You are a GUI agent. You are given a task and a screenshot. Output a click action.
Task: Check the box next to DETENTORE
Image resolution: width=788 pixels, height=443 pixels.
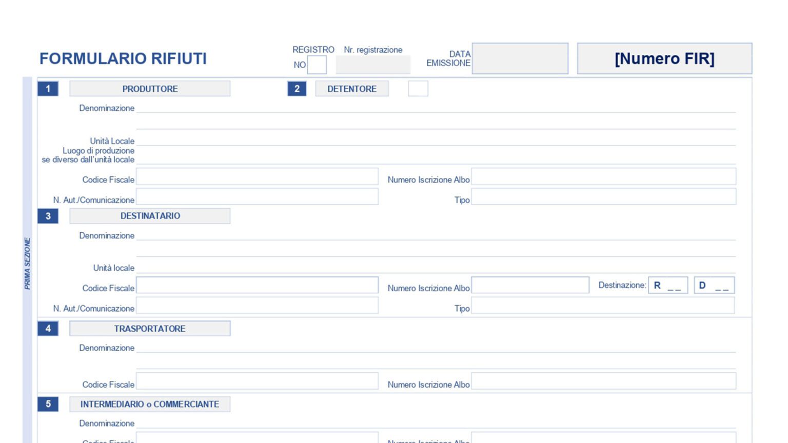click(x=418, y=89)
